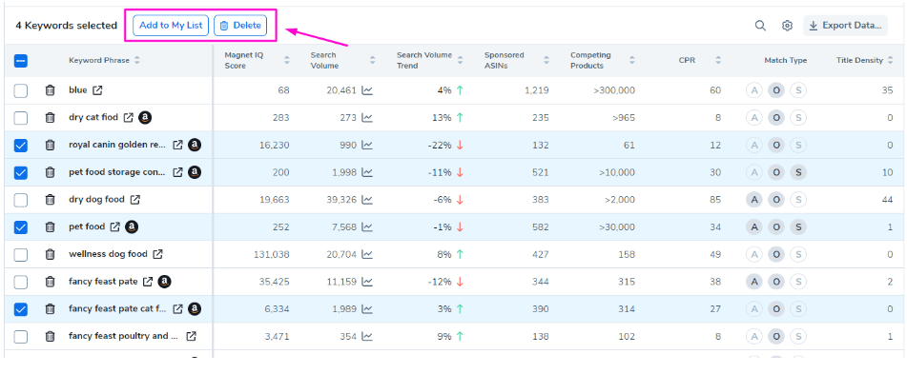Open the search magnifier icon
Viewport: 907px width, 374px height.
(761, 26)
